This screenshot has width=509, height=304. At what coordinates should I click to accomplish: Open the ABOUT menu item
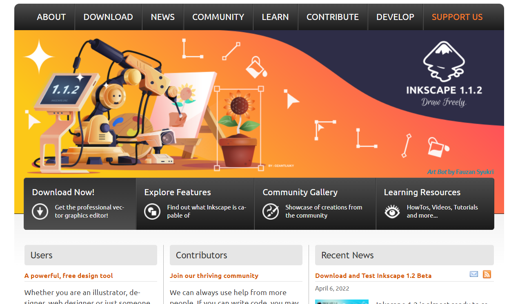pyautogui.click(x=51, y=17)
